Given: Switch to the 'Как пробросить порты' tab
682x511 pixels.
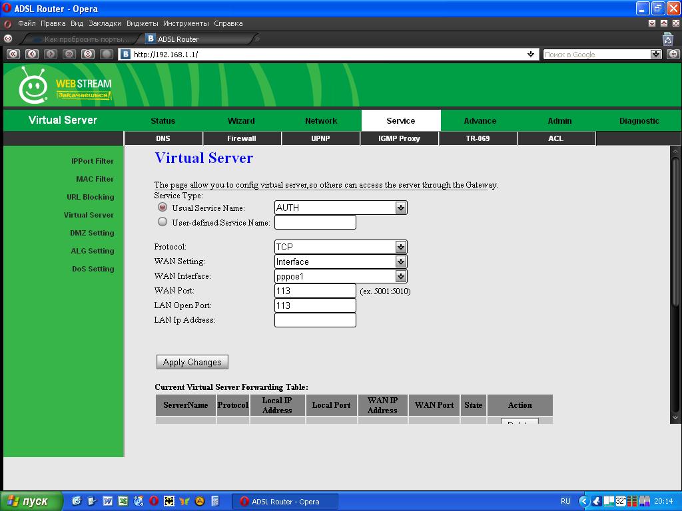Looking at the screenshot, I should (83, 39).
